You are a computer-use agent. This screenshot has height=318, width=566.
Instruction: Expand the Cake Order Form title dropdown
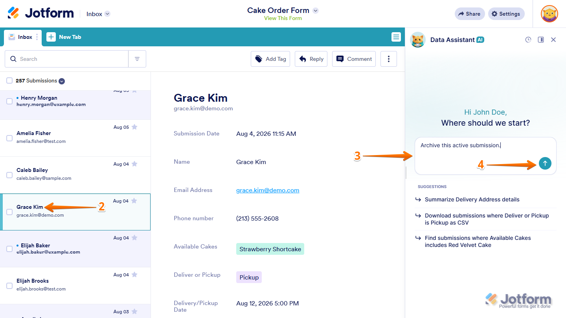tap(315, 11)
